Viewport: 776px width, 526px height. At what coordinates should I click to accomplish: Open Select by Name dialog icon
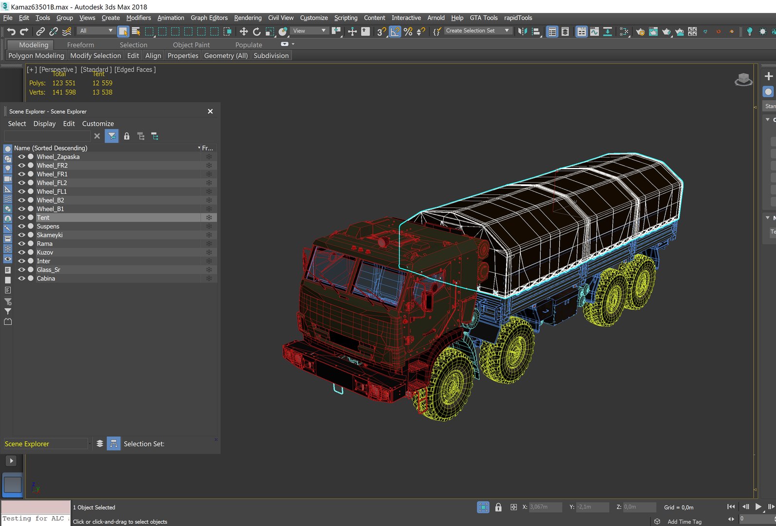tap(136, 32)
